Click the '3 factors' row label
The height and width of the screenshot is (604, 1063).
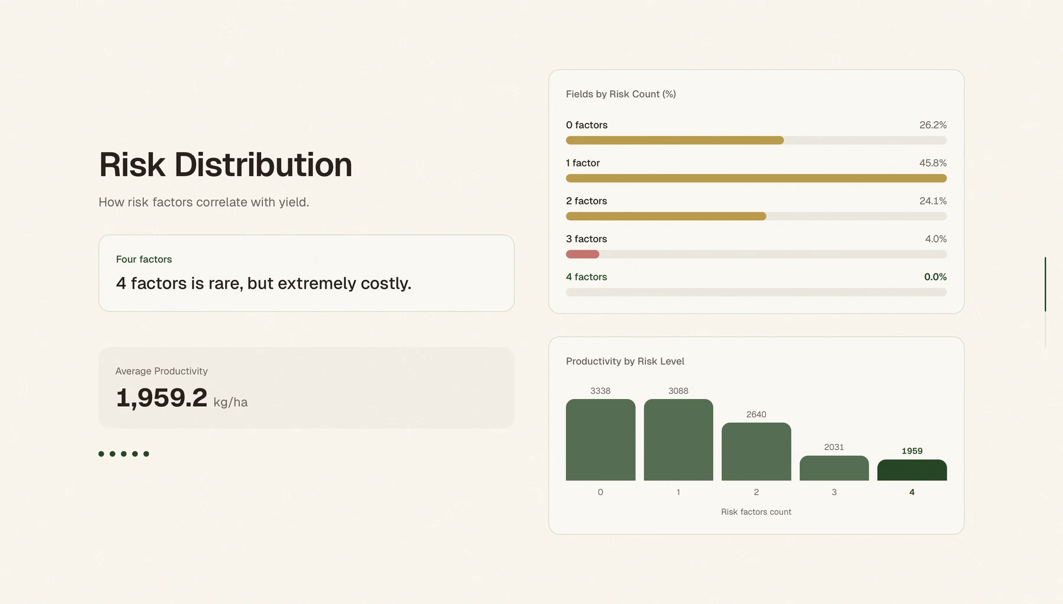coord(586,239)
